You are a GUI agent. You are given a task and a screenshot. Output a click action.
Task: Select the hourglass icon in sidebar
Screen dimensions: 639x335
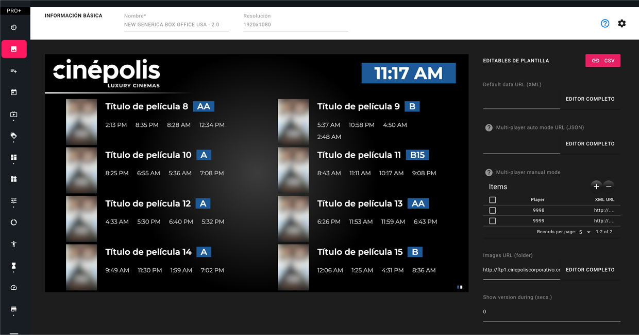(x=14, y=266)
